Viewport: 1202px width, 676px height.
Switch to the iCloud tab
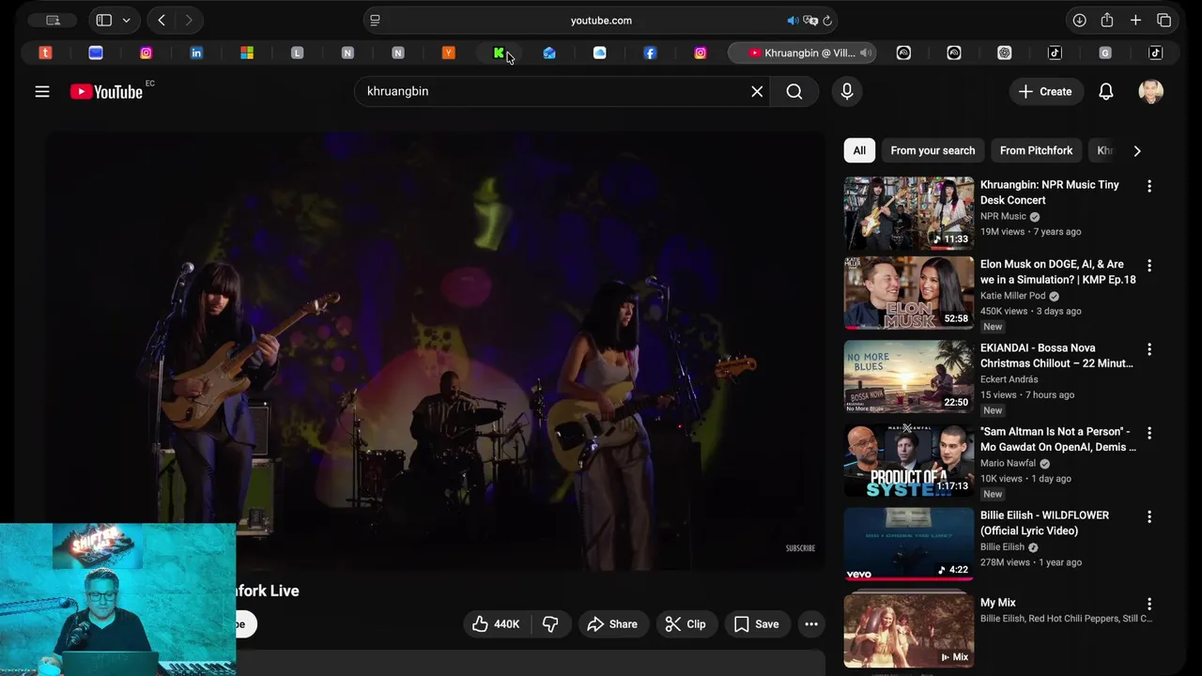coord(599,53)
